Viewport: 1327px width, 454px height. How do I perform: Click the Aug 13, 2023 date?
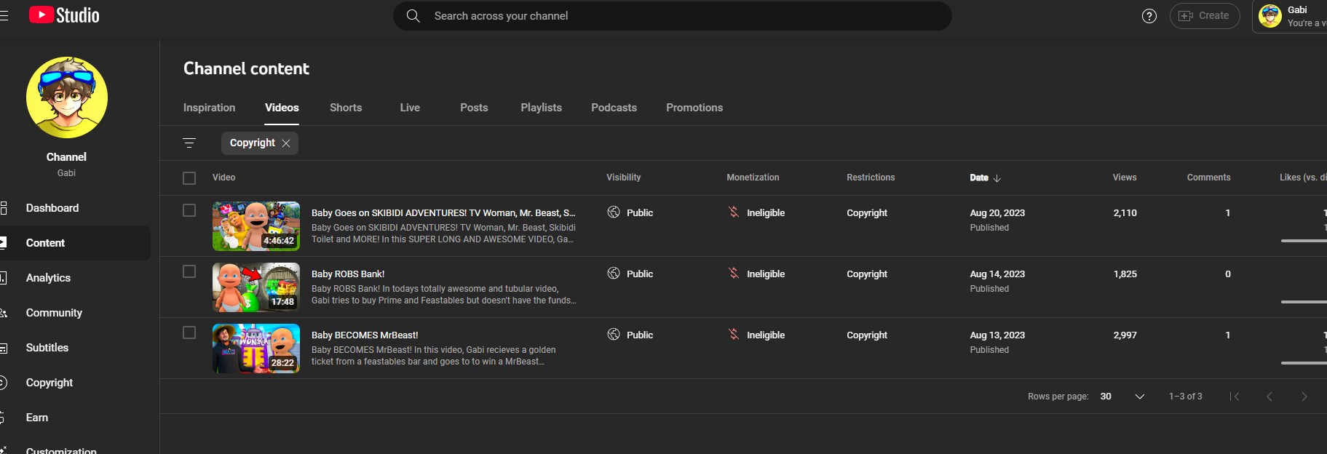coord(997,335)
